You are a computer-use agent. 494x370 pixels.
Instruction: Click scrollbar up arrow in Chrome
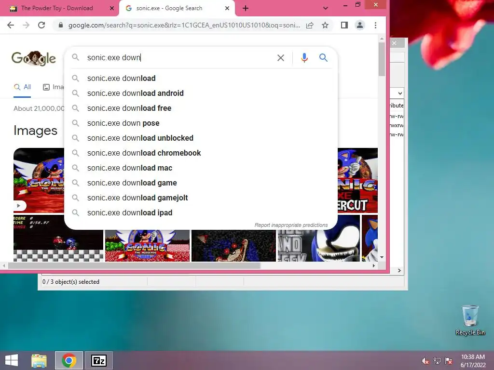coord(382,39)
